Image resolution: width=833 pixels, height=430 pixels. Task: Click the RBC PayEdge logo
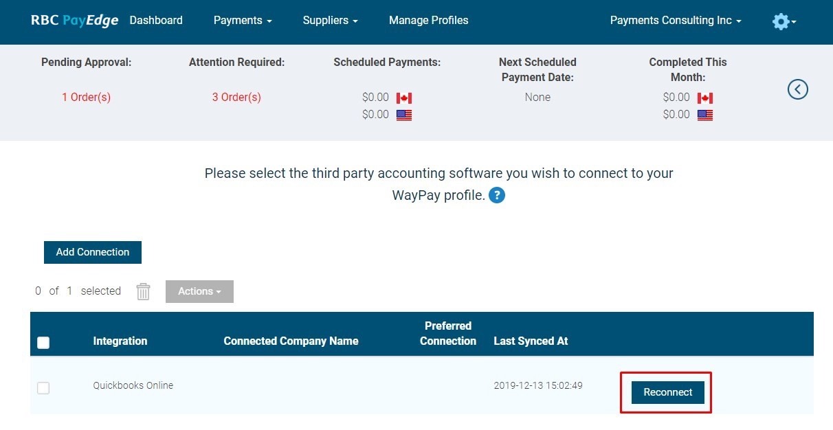coord(74,21)
